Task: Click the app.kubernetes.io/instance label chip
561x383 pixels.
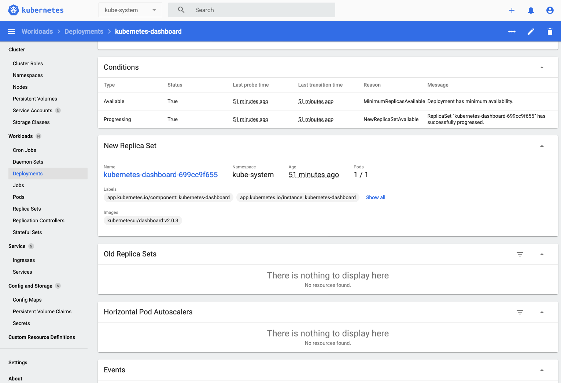Action: (298, 197)
